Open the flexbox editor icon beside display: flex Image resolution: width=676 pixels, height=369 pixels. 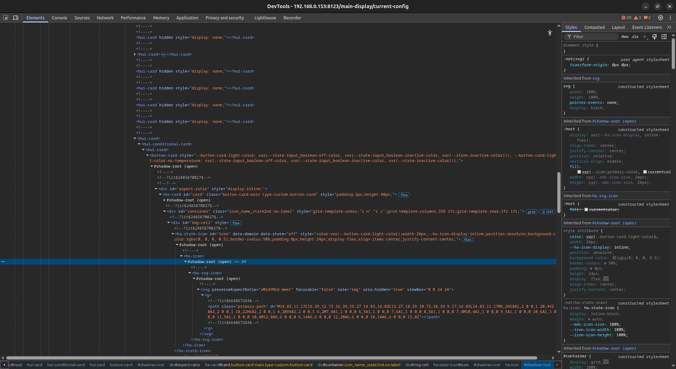click(606, 279)
